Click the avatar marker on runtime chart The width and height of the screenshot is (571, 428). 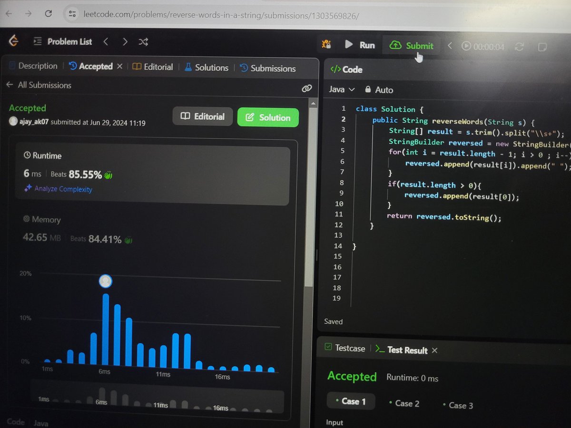click(x=106, y=282)
